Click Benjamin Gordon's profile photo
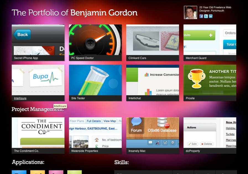This screenshot has height=174, width=248. 190,12
